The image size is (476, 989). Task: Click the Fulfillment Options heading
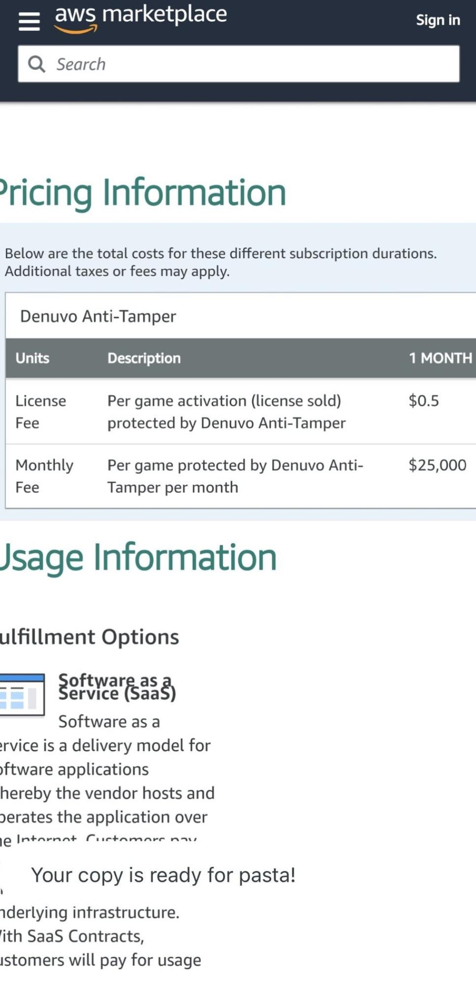click(90, 637)
